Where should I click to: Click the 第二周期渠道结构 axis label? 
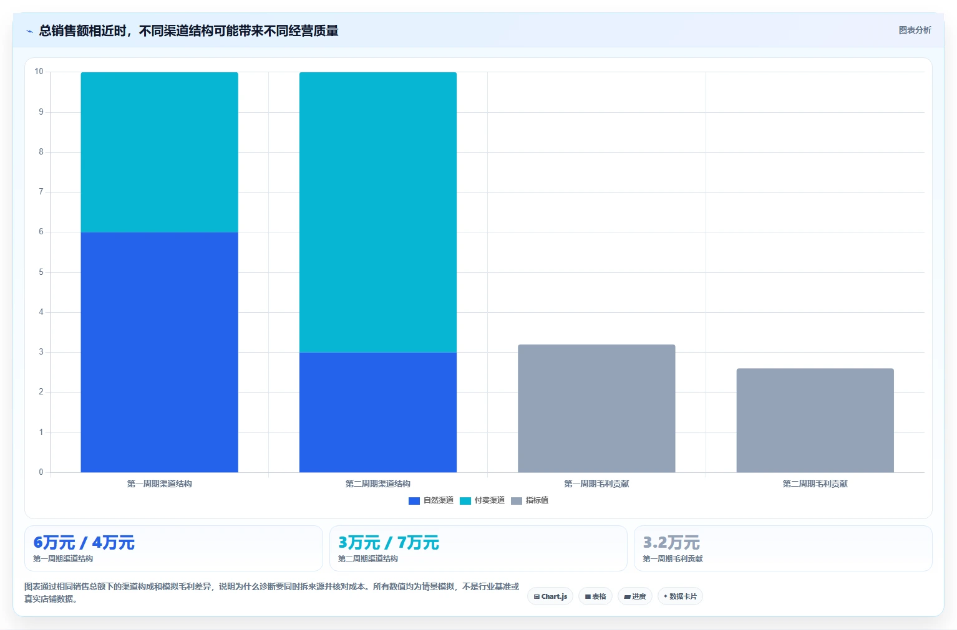point(378,484)
